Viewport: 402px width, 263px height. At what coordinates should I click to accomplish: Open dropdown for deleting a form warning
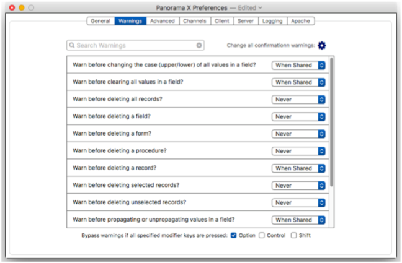[298, 134]
